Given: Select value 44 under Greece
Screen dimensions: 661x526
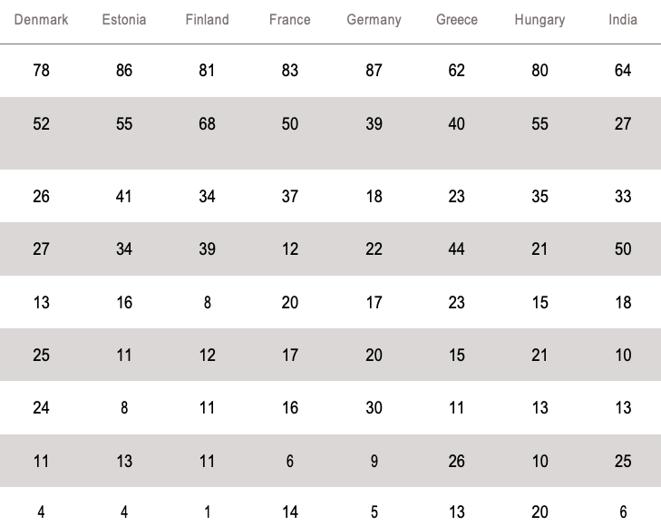Looking at the screenshot, I should 457,249.
